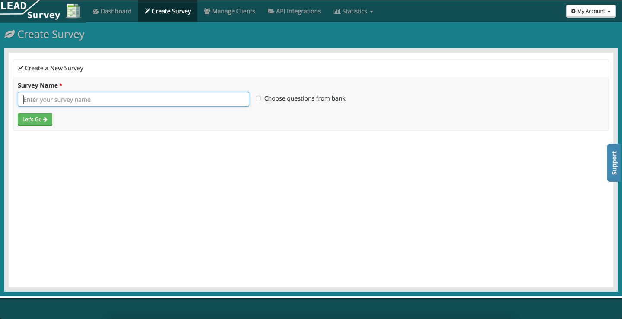
Task: Click the magic wand icon in navbar
Action: pyautogui.click(x=147, y=11)
